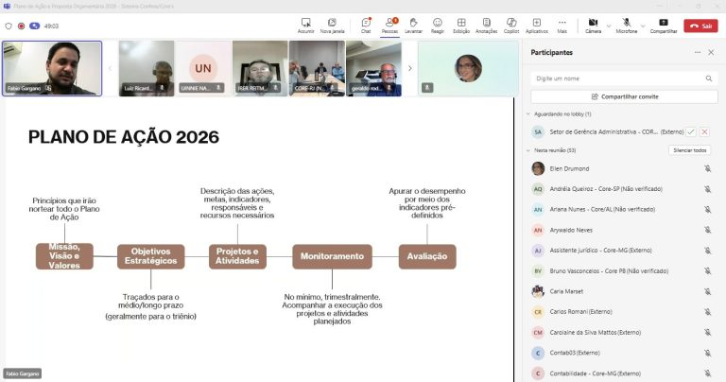Show next video thumbnails with right arrow
The image size is (726, 382).
point(410,68)
